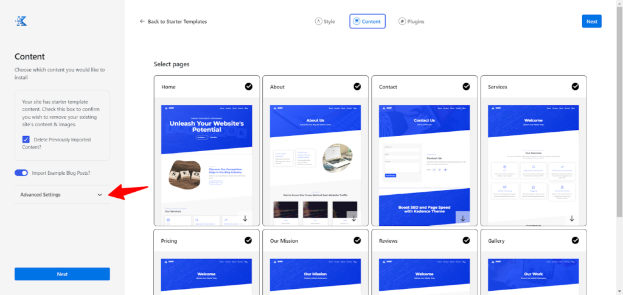
Task: Open the Our Mission page preview thumbnail
Action: 316,277
